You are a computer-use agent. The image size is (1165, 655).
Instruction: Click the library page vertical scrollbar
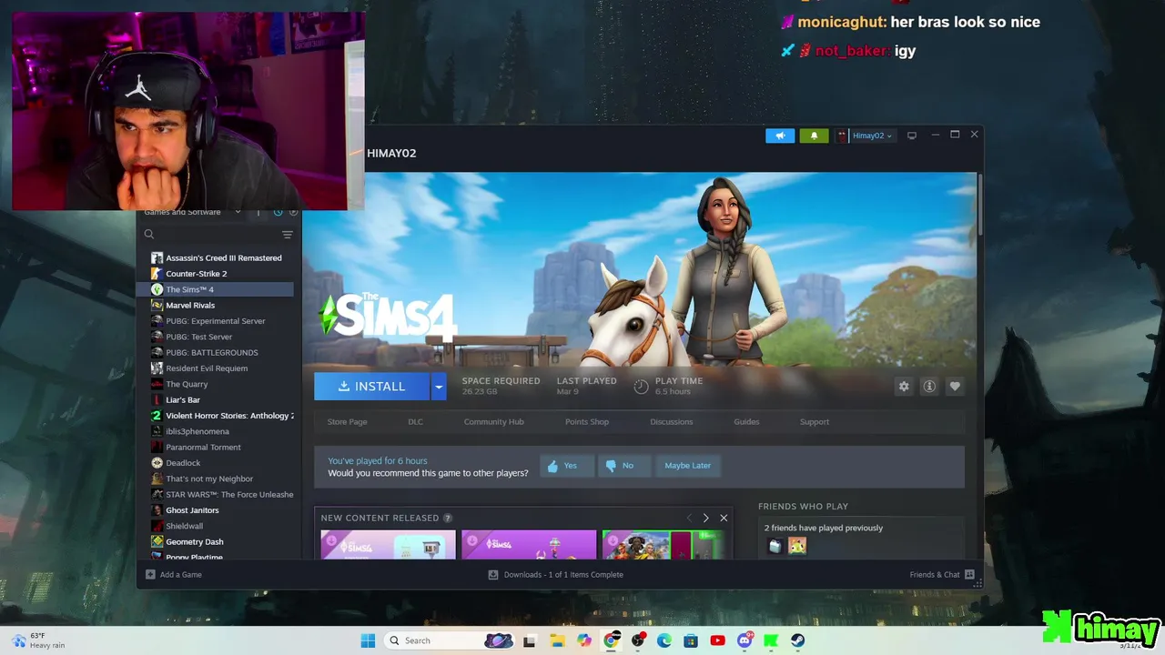(979, 205)
